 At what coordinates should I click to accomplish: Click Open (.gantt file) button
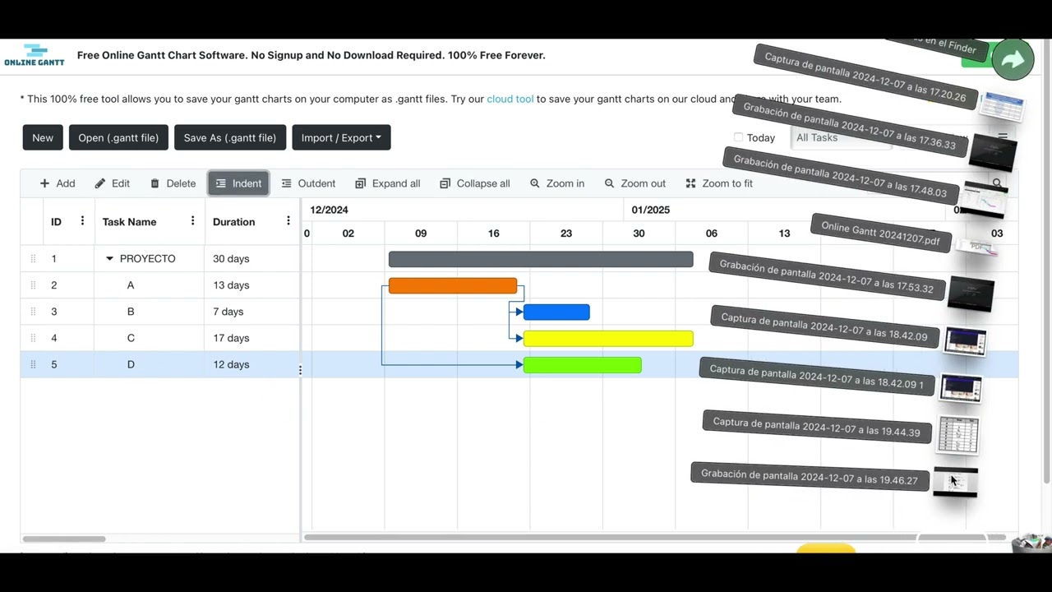(x=118, y=137)
